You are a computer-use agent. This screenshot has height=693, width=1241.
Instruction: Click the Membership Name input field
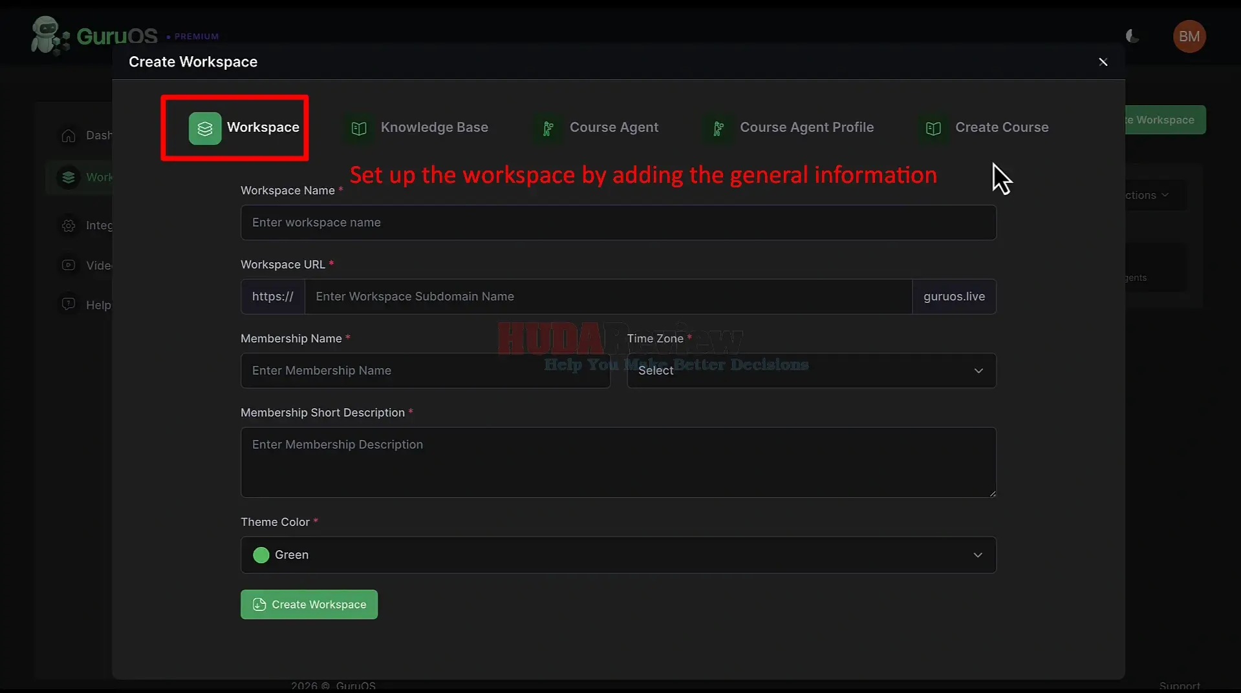[x=426, y=371]
